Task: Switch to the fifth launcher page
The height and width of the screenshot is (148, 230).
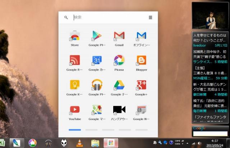Action: click(x=142, y=130)
